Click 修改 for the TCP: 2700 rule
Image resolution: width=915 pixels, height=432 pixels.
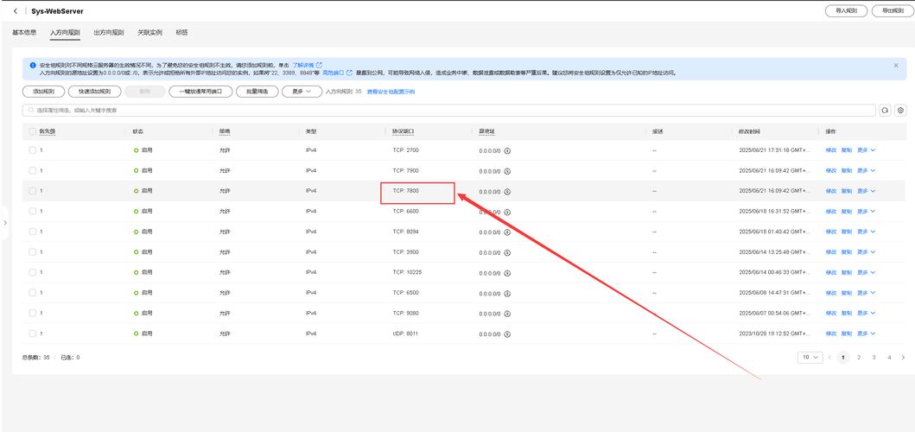click(831, 150)
